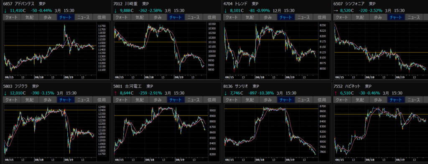Open 歩み tab in 6857 アドバンテス panel
428x164 pixels.
pyautogui.click(x=48, y=17)
